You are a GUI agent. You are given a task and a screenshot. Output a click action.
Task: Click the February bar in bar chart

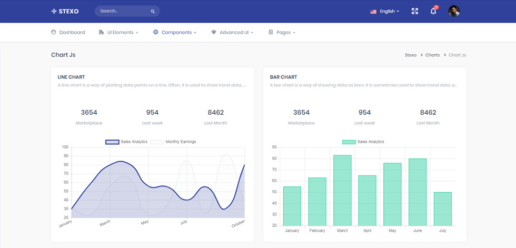317,202
